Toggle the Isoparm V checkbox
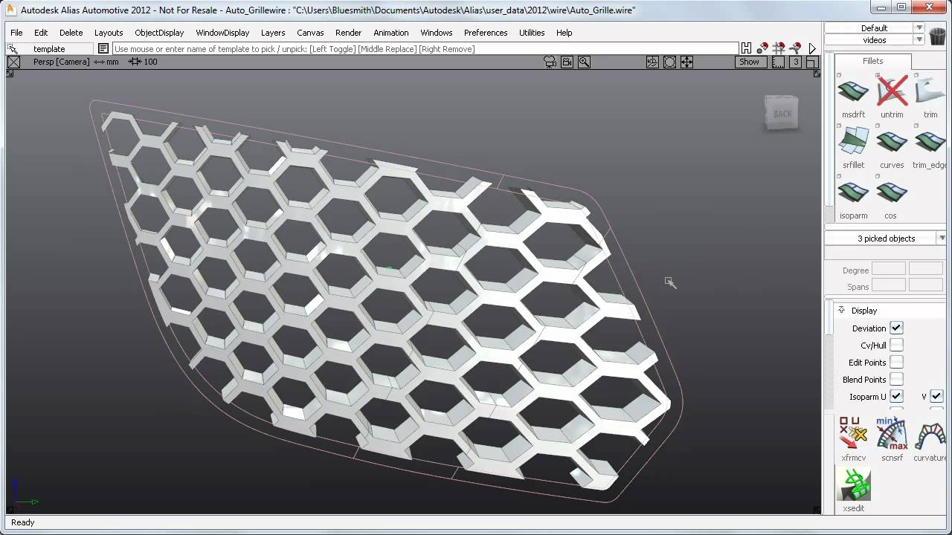 click(936, 396)
